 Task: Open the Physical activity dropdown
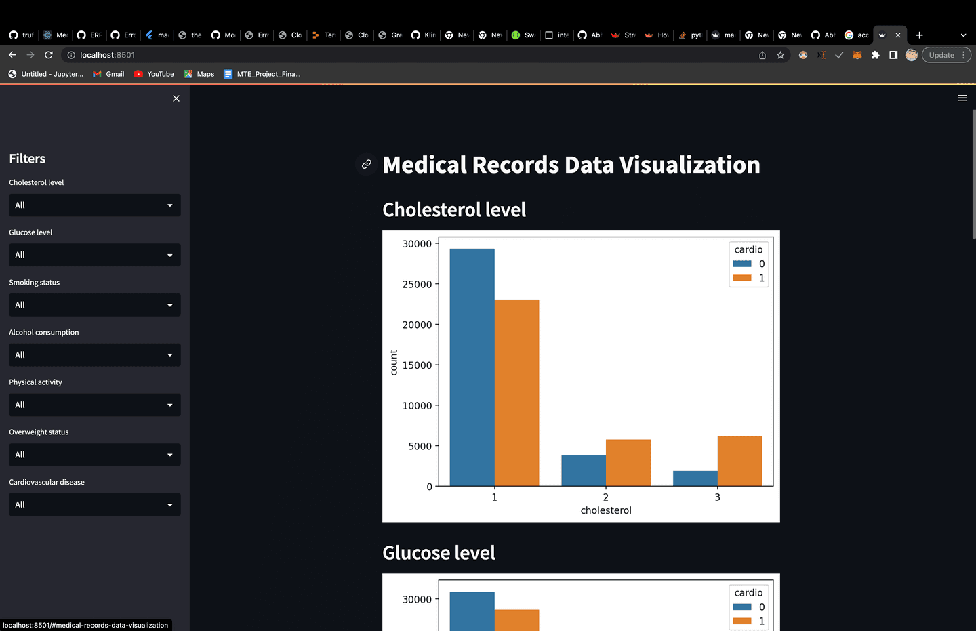pos(95,405)
